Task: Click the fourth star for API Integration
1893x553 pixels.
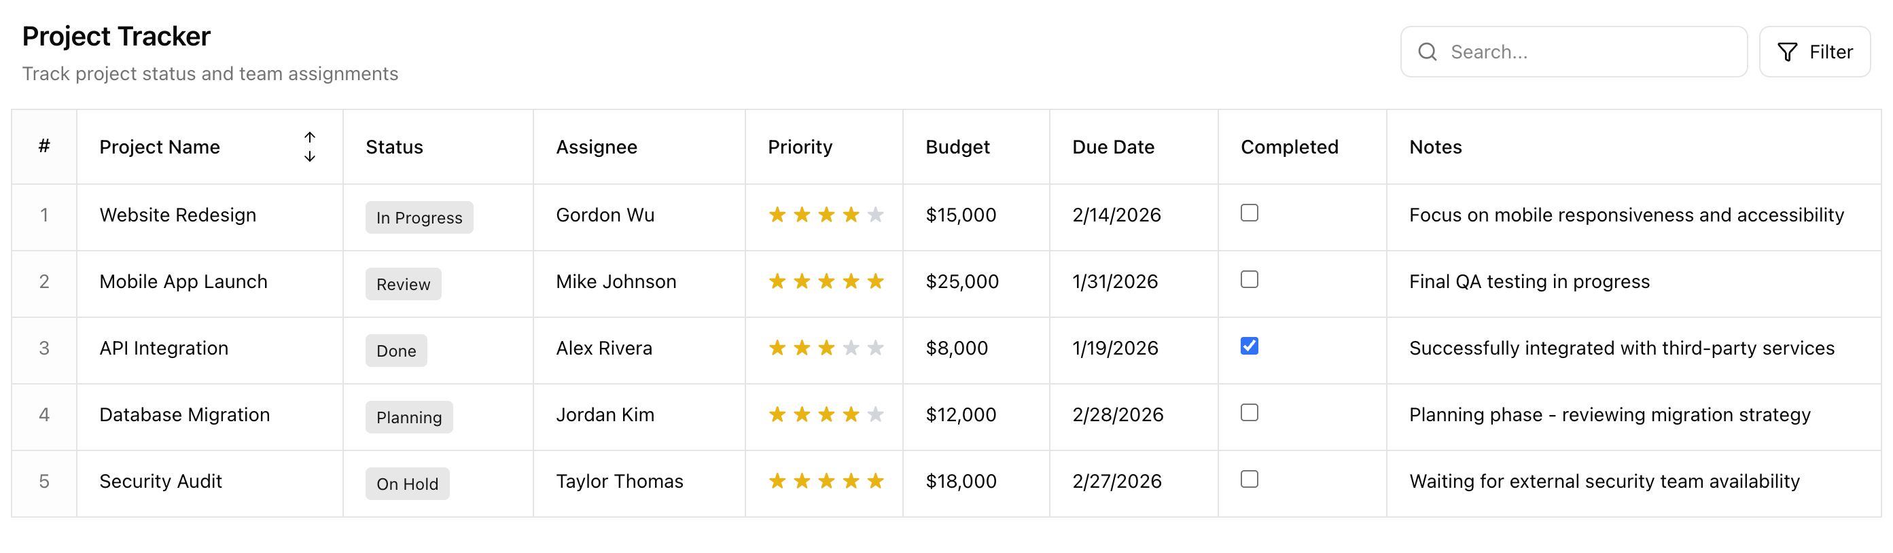Action: click(x=851, y=348)
